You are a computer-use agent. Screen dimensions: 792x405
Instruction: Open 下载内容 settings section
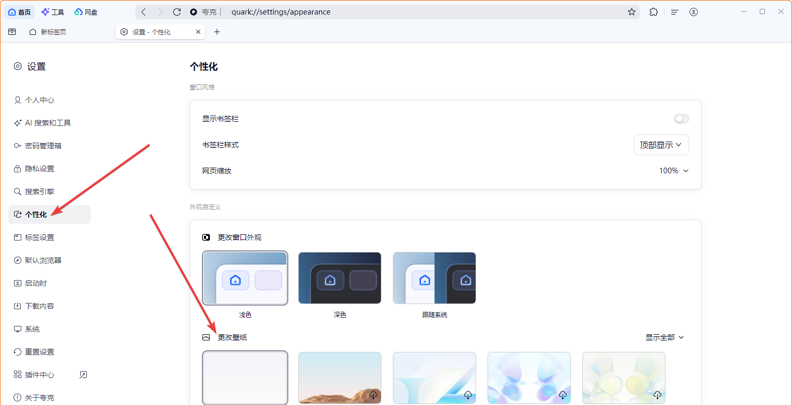click(x=49, y=306)
